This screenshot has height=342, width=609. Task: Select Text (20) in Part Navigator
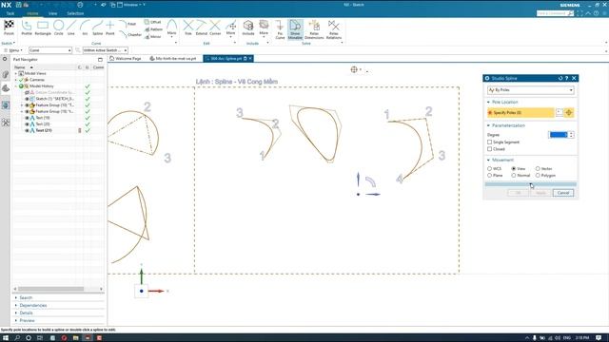[43, 124]
